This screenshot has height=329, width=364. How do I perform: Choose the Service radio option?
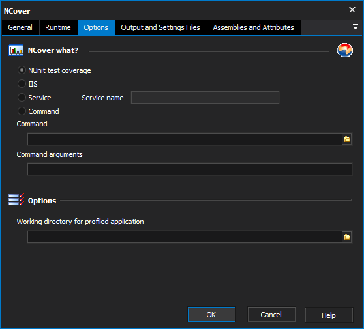tap(35, 98)
